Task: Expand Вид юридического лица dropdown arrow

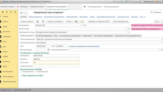Action: [x=129, y=32]
